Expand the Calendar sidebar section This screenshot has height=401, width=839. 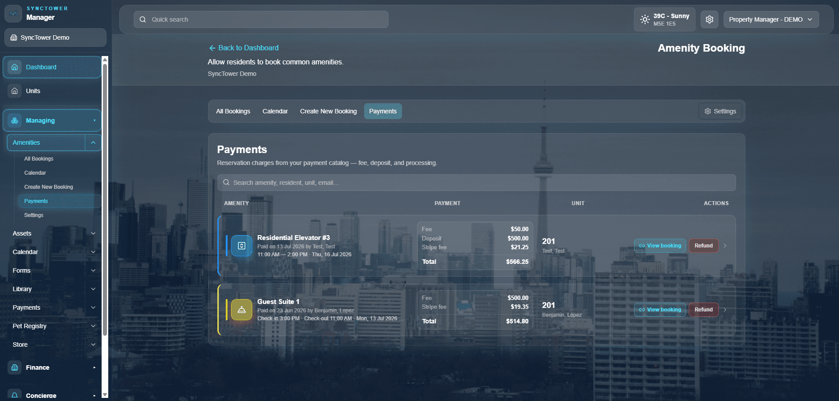click(x=93, y=252)
